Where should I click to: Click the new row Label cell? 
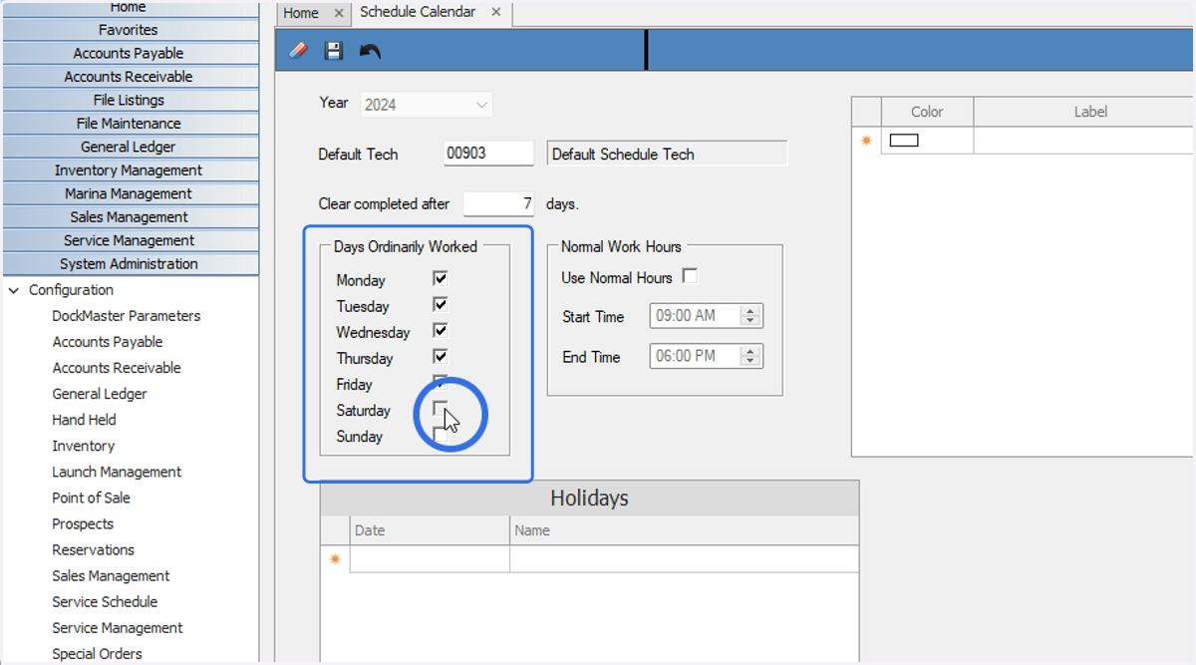1084,141
